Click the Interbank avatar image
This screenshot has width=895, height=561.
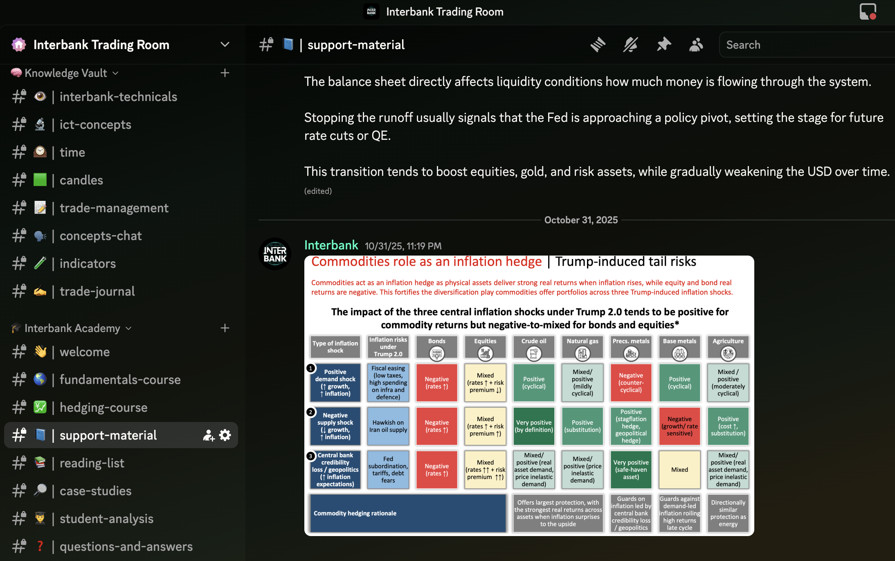(x=275, y=254)
